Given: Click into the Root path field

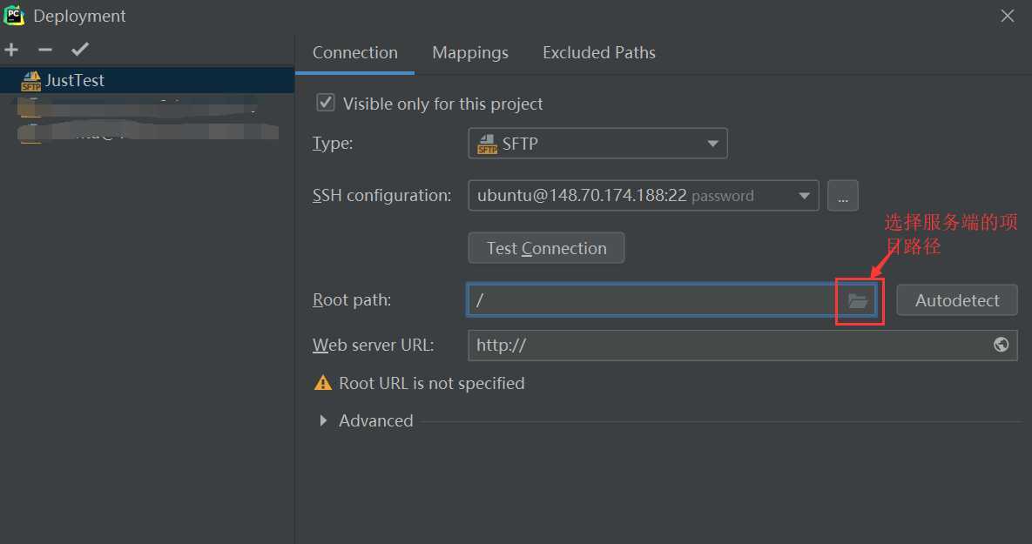Looking at the screenshot, I should click(653, 300).
